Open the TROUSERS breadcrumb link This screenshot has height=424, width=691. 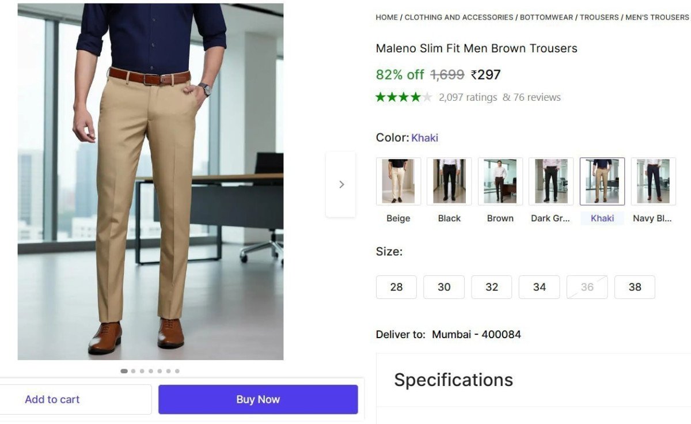click(x=599, y=17)
